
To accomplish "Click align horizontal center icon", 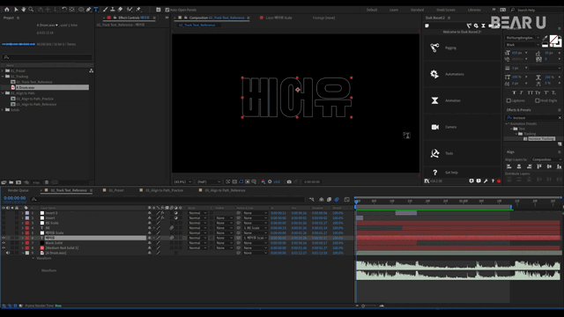I will (519, 166).
